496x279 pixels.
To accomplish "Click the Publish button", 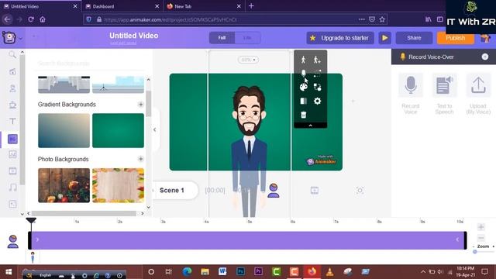I will point(455,38).
